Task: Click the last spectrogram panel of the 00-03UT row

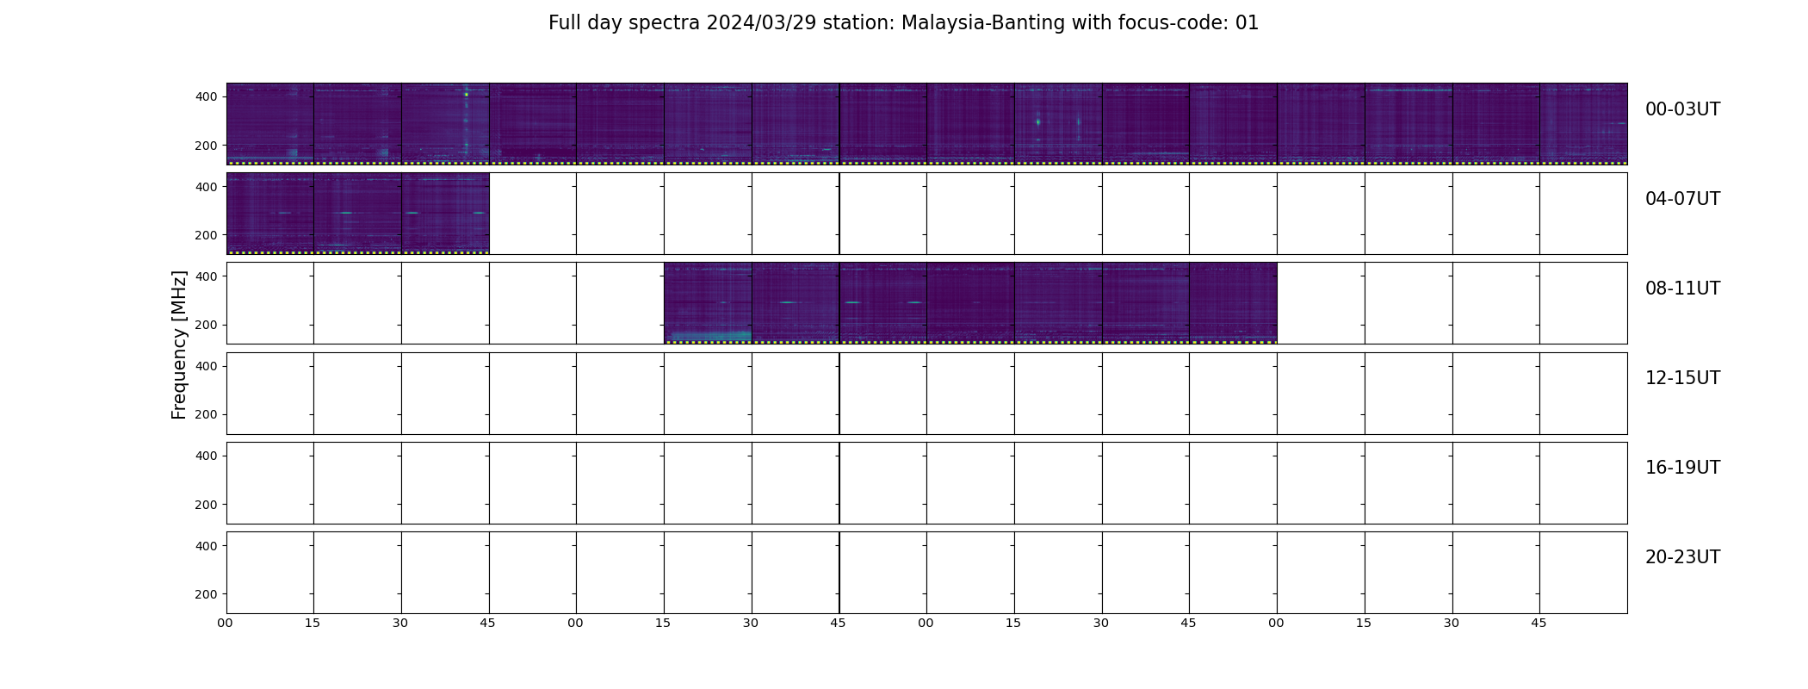Action: (x=1583, y=124)
